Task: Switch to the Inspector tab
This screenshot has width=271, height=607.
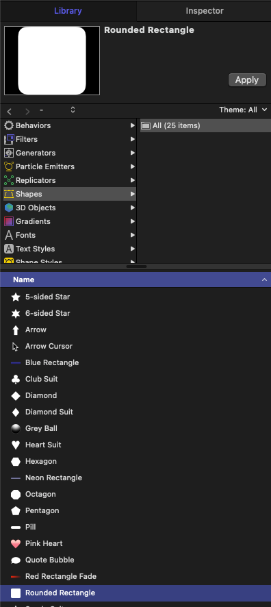Action: (x=205, y=11)
